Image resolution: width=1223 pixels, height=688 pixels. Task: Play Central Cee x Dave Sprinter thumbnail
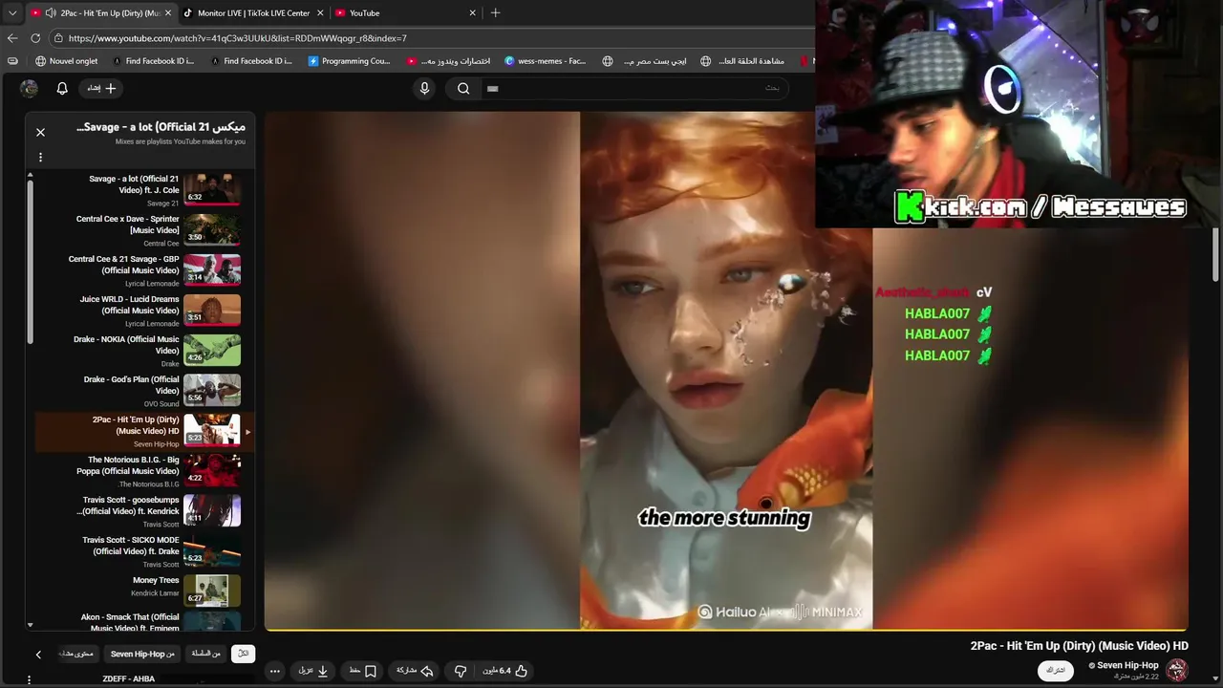(x=212, y=229)
